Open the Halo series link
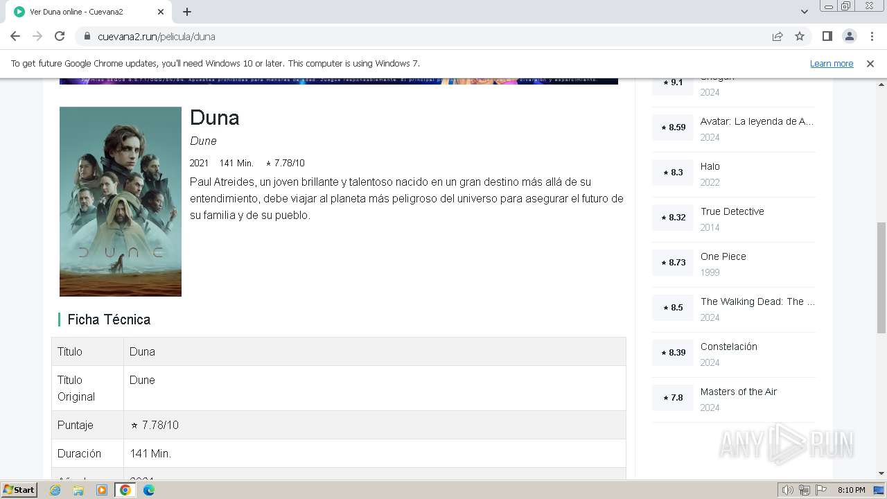The image size is (887, 499). (x=710, y=166)
